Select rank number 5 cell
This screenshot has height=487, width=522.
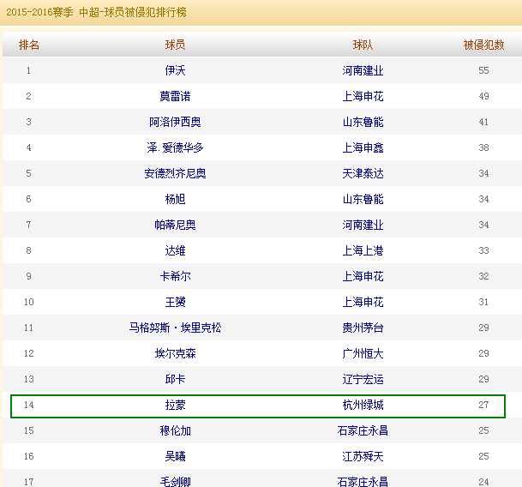[28, 173]
